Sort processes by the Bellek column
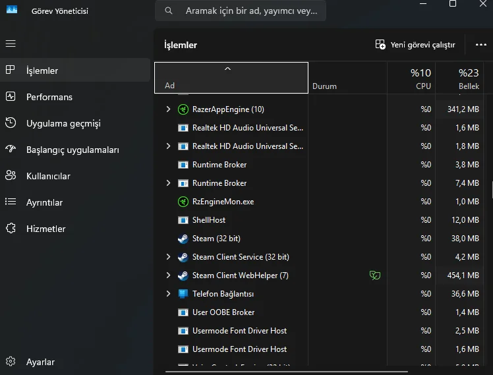The image size is (493, 375). pyautogui.click(x=468, y=79)
